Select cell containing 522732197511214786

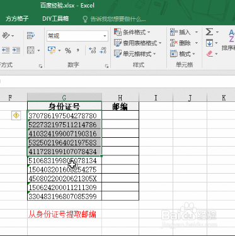coord(64,125)
